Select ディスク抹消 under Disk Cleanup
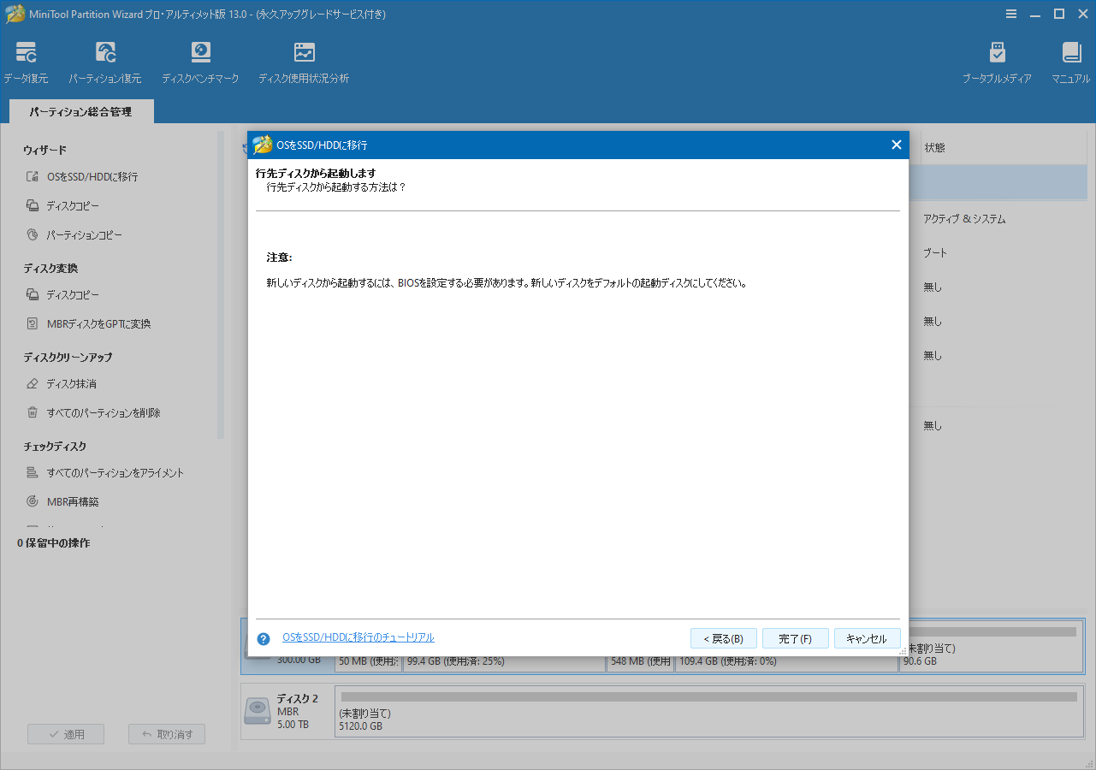Image resolution: width=1096 pixels, height=770 pixels. tap(72, 383)
